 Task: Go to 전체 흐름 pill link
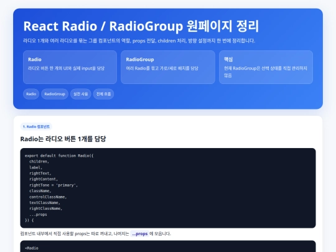(x=103, y=94)
